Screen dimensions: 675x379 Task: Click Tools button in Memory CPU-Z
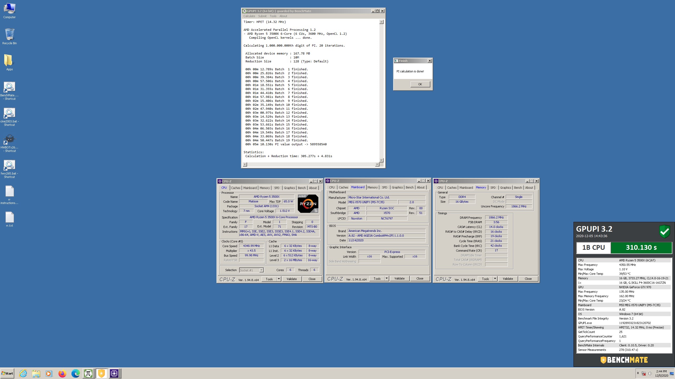(485, 279)
